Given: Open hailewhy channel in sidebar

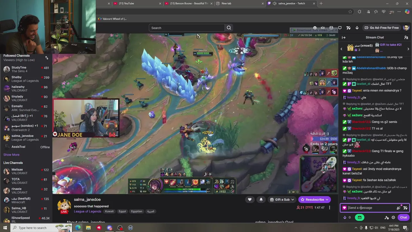Looking at the screenshot, I should [x=26, y=89].
